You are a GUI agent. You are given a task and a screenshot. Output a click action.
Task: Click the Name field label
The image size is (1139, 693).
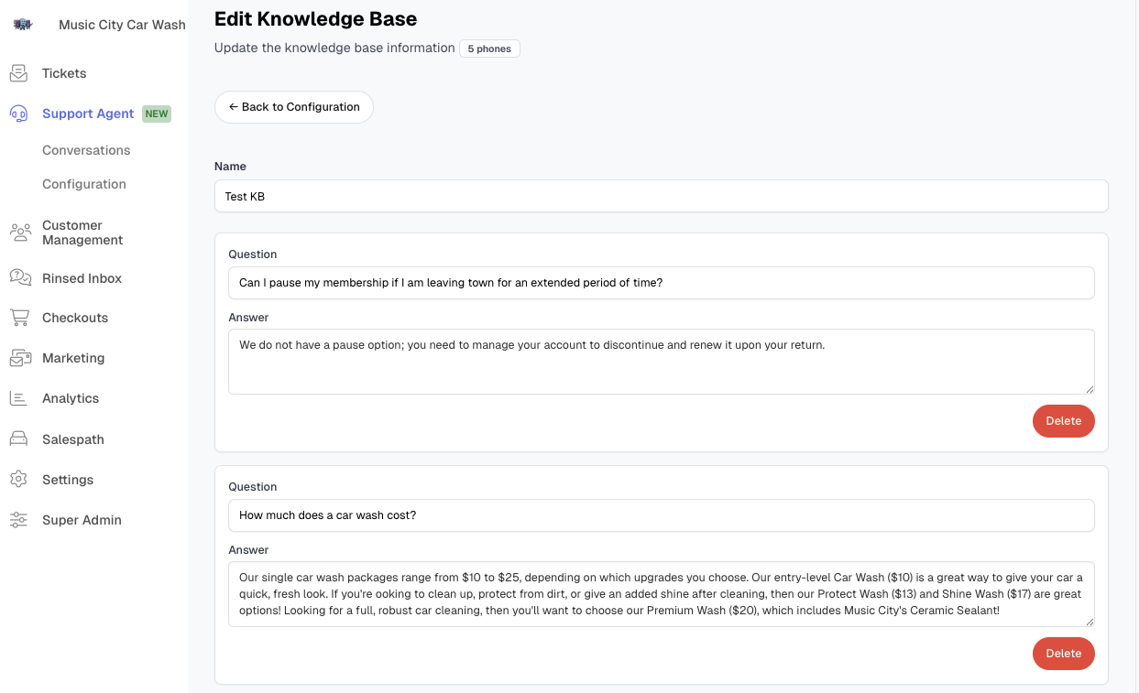click(230, 167)
